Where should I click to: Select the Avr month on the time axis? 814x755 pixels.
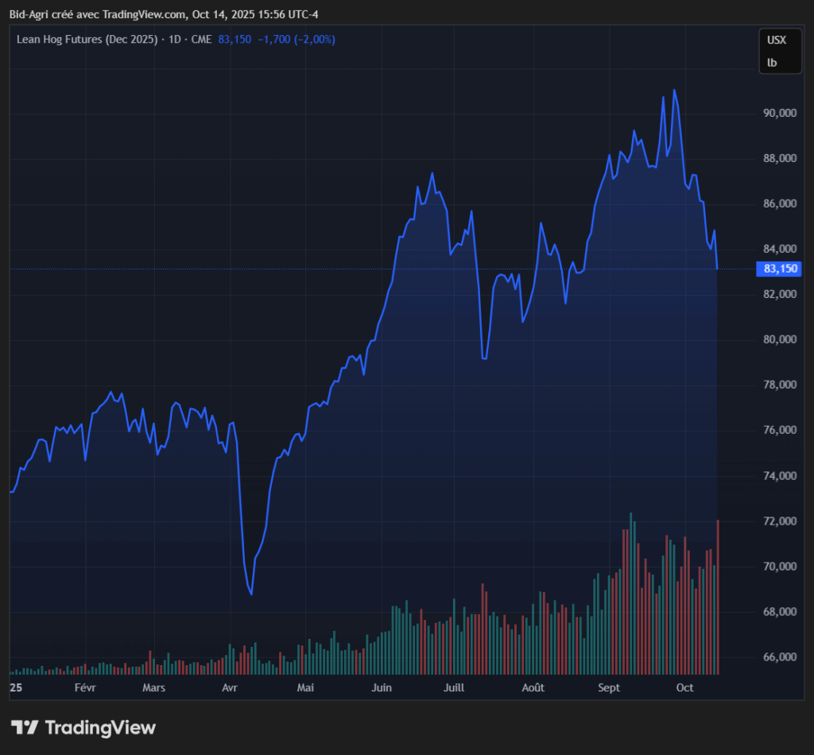point(230,687)
